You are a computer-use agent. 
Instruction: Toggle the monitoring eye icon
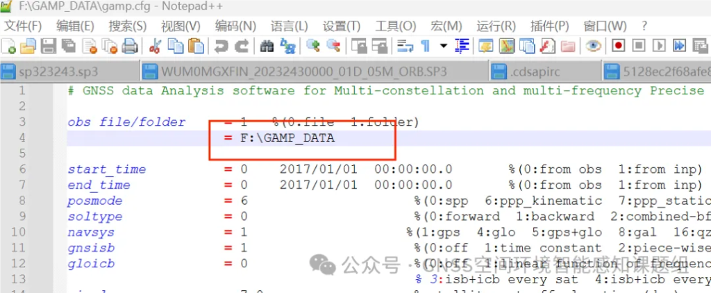[592, 47]
